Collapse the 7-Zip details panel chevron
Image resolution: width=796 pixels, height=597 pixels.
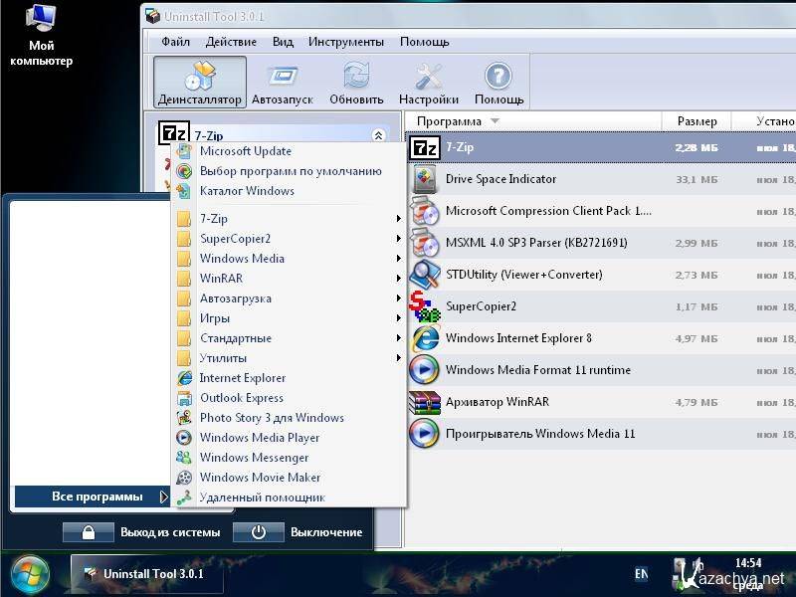click(x=378, y=135)
